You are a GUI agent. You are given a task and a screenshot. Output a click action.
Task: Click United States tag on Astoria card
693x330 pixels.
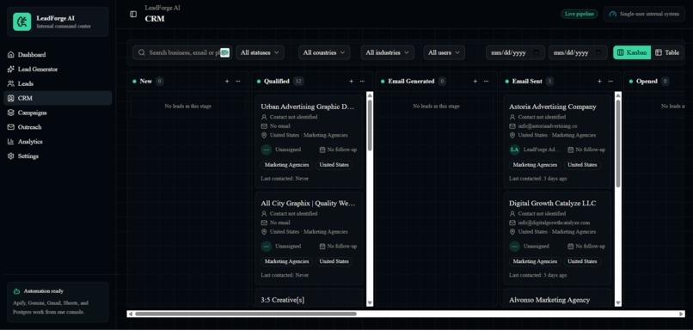582,165
